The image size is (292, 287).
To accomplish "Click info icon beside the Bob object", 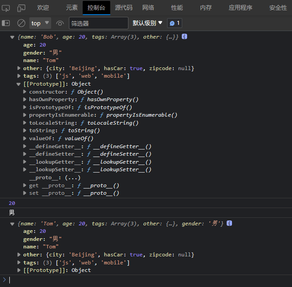I will (x=184, y=37).
